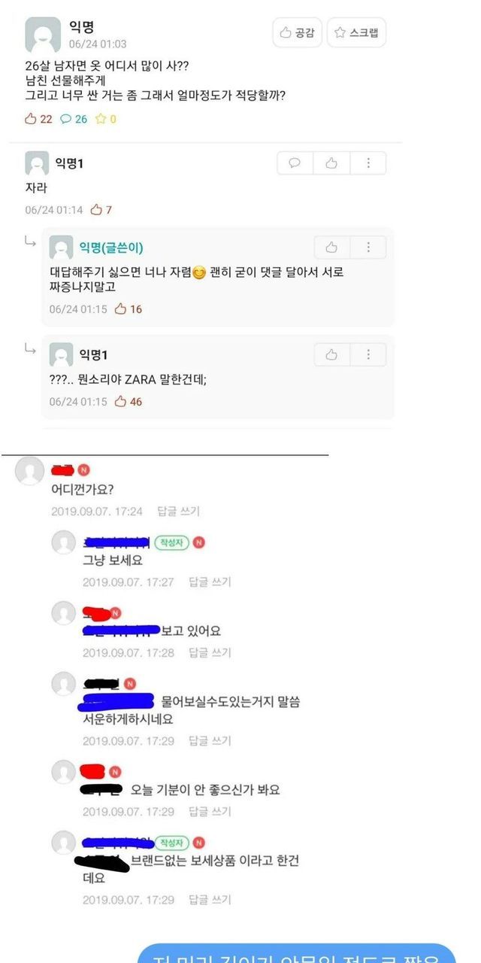The width and height of the screenshot is (481, 963).
Task: Click 답글쓰기 under 그냥 보세요 reply
Action: pos(210,582)
